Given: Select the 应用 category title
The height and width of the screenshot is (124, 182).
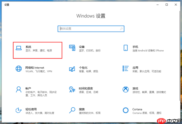Looking at the screenshot, I should (x=135, y=68).
